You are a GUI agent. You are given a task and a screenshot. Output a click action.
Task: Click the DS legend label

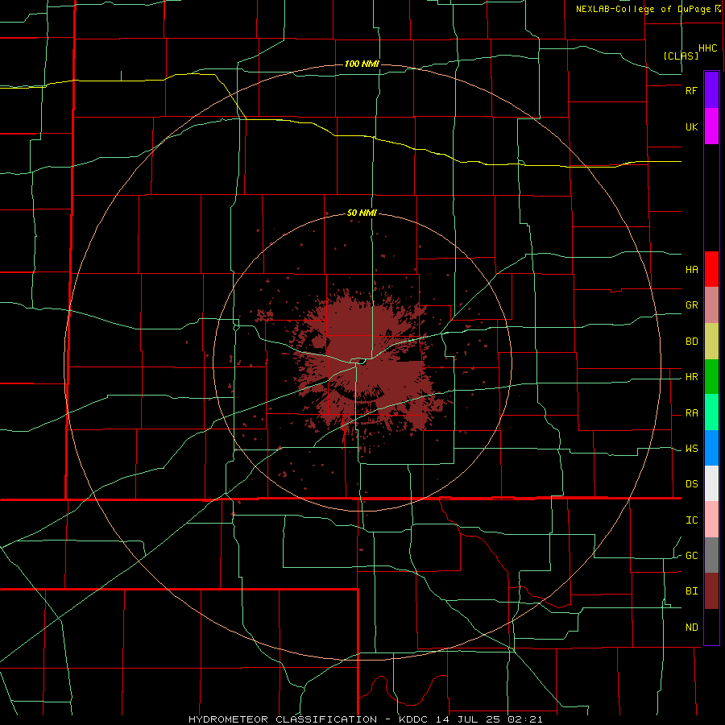pos(691,484)
